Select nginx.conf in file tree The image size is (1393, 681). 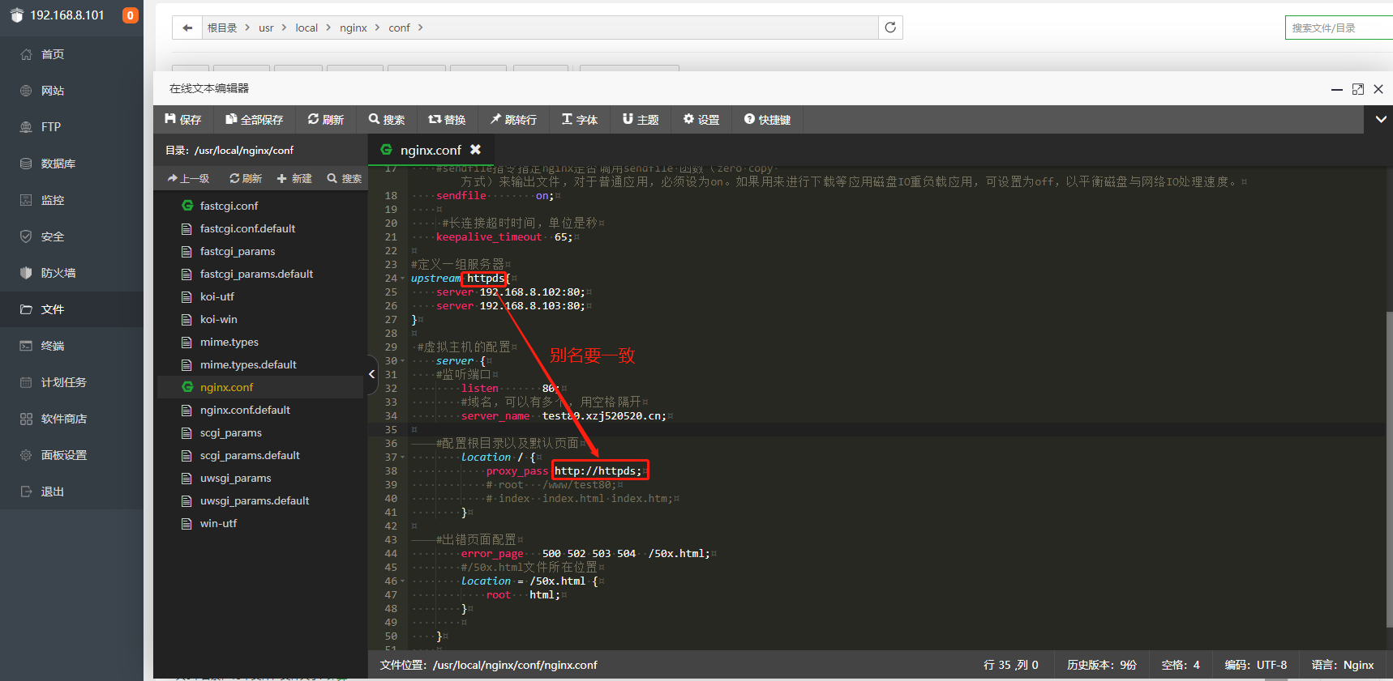pyautogui.click(x=226, y=387)
